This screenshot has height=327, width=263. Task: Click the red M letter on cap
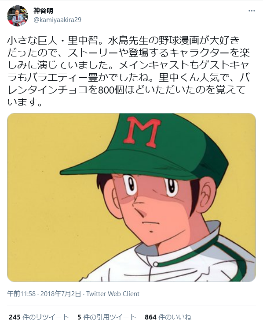pyautogui.click(x=142, y=132)
